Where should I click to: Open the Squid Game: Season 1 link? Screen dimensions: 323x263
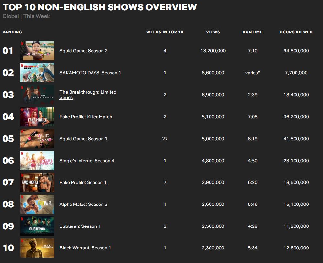click(x=83, y=139)
